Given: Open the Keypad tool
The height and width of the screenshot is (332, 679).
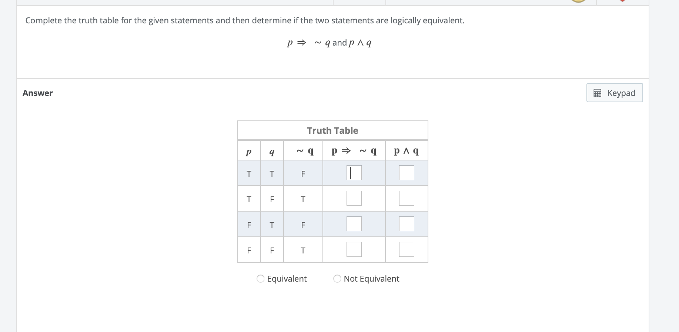Looking at the screenshot, I should (614, 93).
